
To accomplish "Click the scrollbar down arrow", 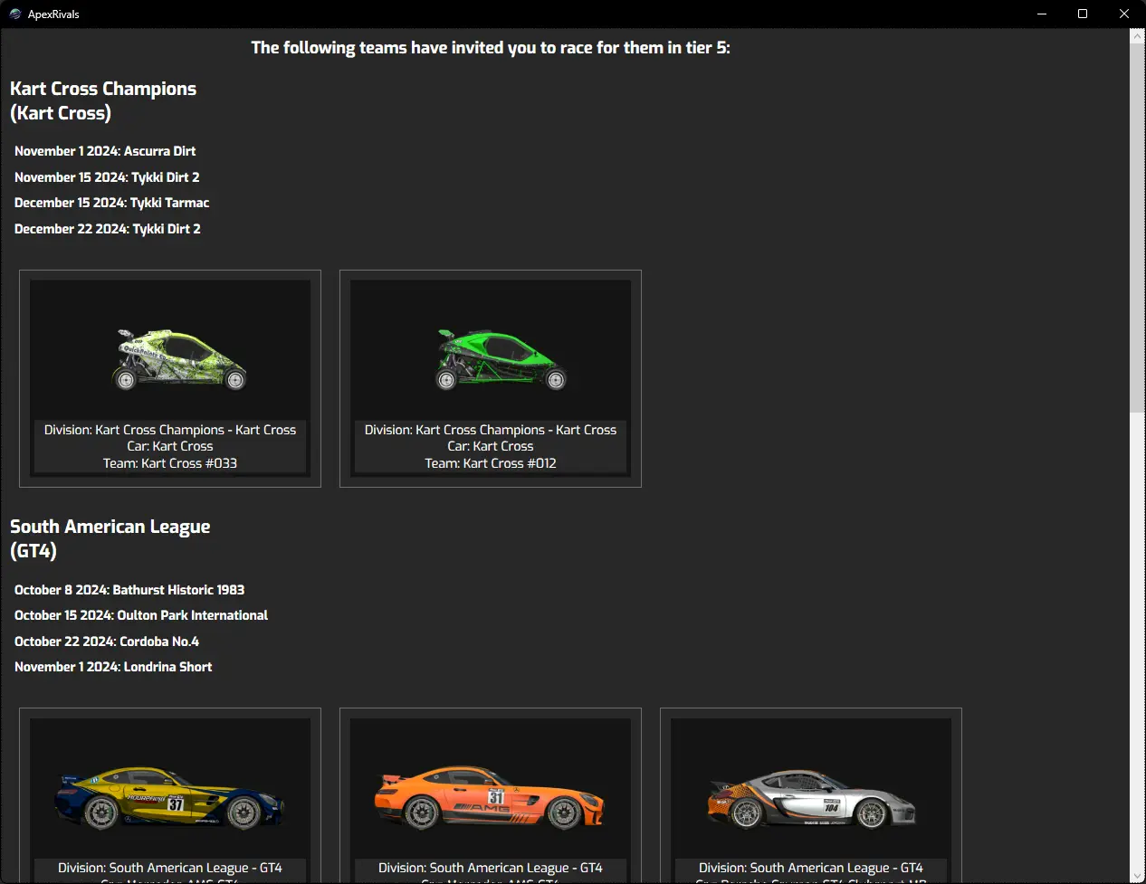I will [x=1138, y=876].
